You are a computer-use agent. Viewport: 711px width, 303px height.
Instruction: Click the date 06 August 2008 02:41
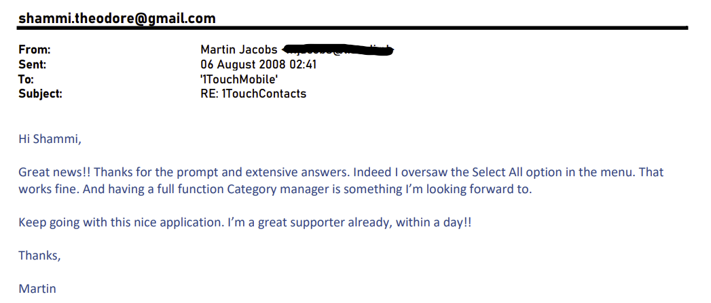point(259,64)
